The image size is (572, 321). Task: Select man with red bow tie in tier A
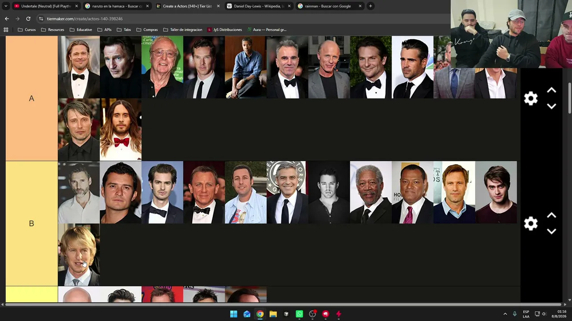[121, 130]
